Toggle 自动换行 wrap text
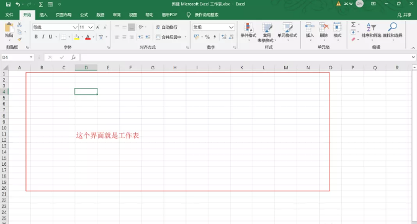Screen dimensions: 417x224 click(x=166, y=27)
